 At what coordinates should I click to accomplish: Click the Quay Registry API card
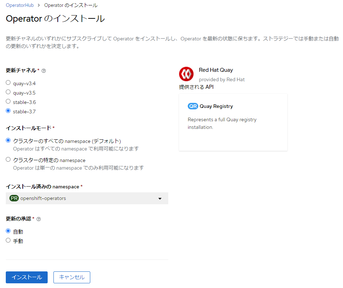click(233, 122)
